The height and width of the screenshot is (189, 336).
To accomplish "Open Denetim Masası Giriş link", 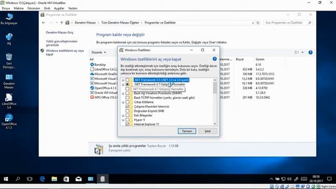I will coord(59,33).
